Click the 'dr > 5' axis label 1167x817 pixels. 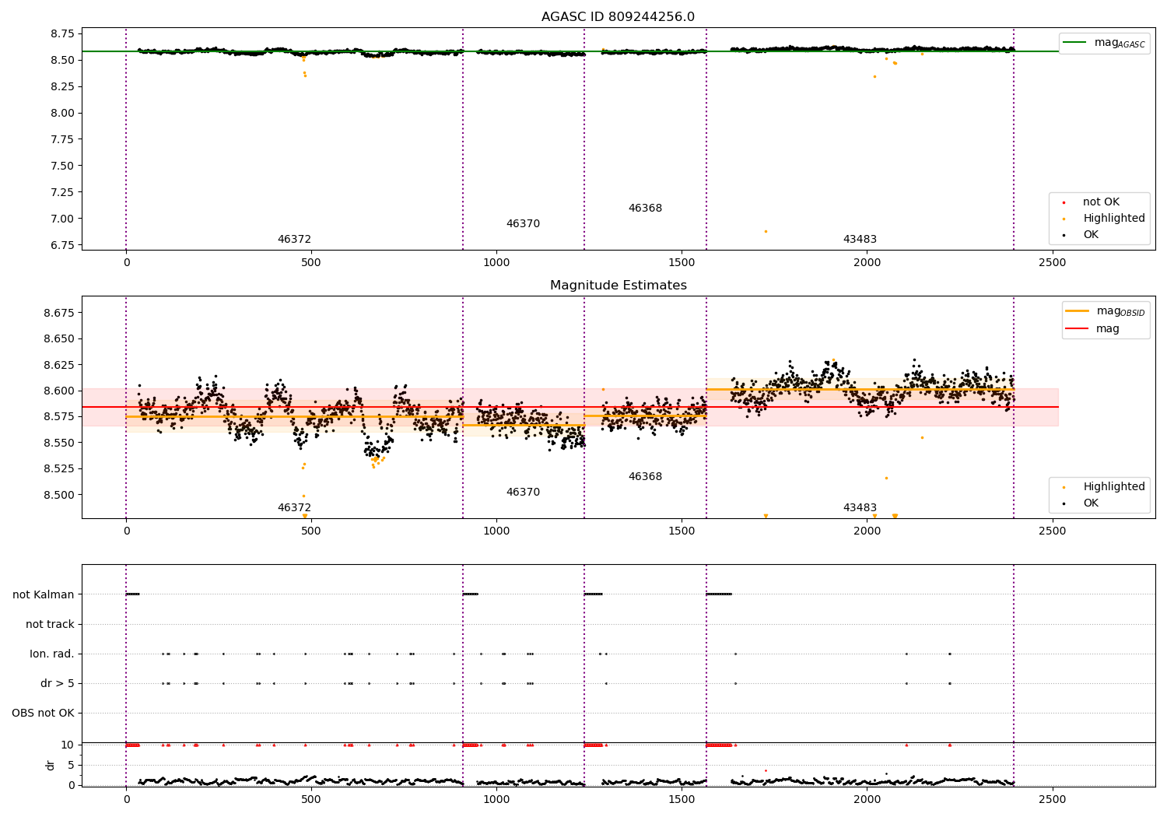[58, 683]
